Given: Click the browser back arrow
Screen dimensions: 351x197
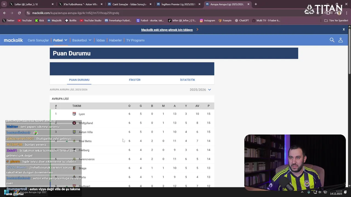Looking at the screenshot, I should pyautogui.click(x=4, y=13).
